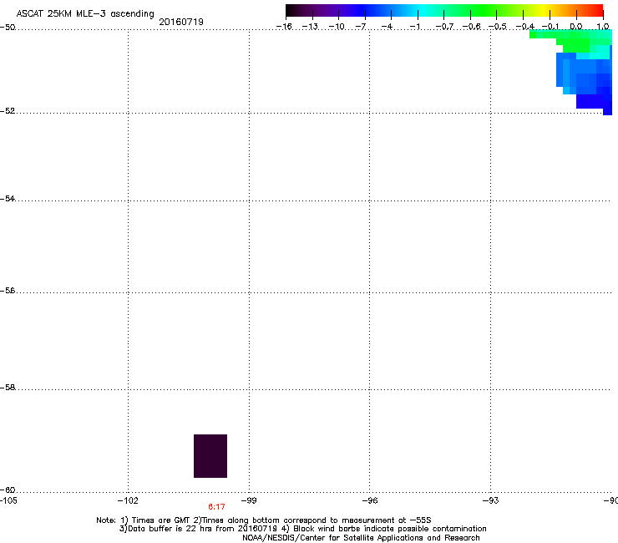The height and width of the screenshot is (543, 618).
Task: Click the color bar label -10
Action: pos(337,27)
